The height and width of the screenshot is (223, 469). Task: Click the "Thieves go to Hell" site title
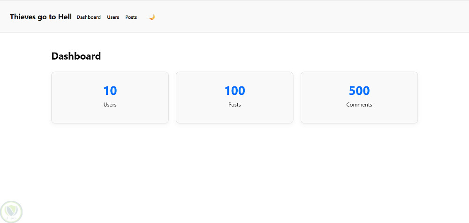click(41, 17)
